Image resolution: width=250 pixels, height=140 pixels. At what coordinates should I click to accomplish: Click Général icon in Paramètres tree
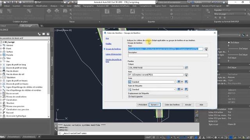click(4, 45)
